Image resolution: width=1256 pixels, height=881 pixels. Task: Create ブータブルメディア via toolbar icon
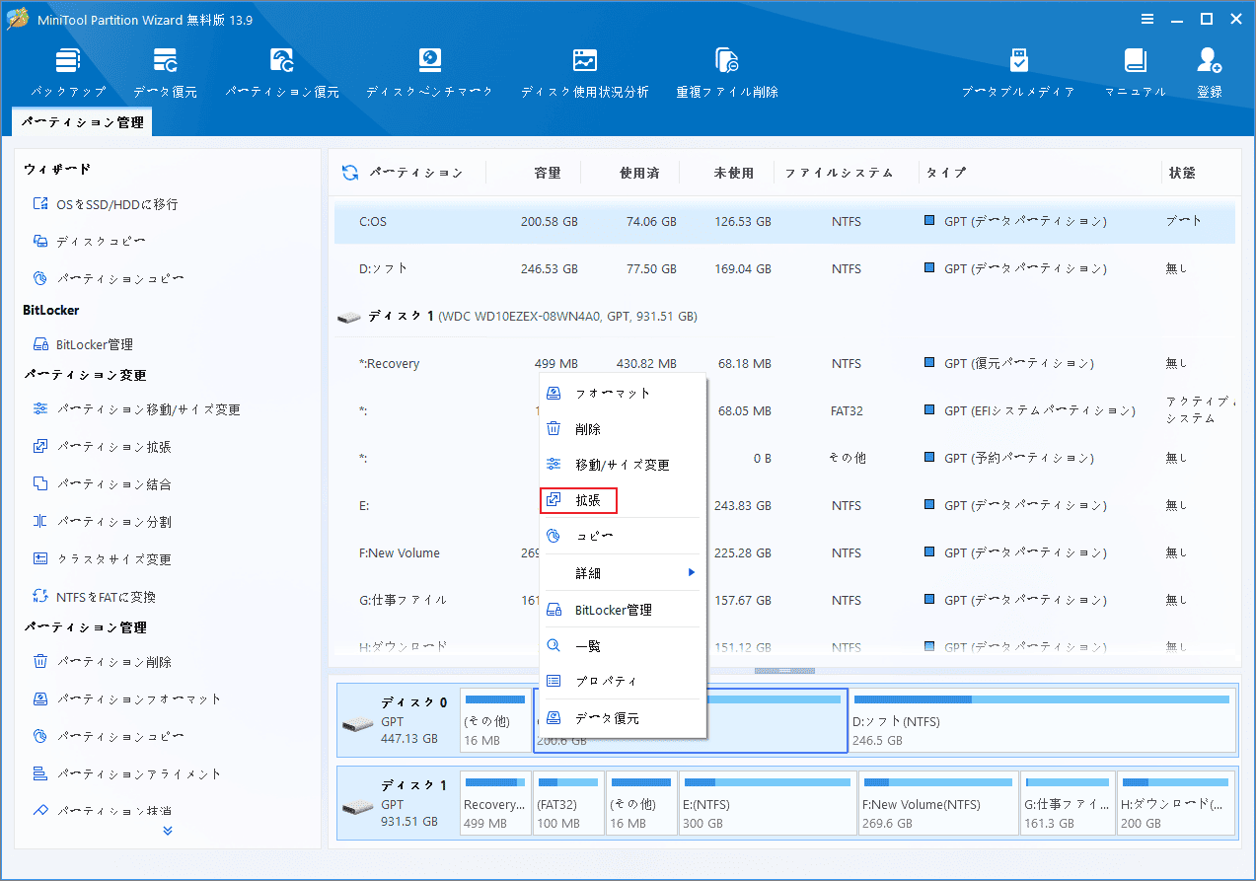click(x=1019, y=73)
